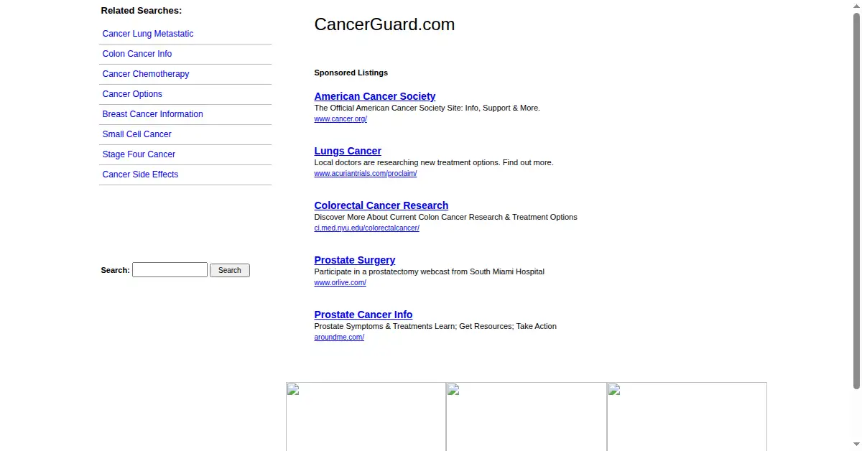Viewport: 862px width, 451px height.
Task: Click the Prostate Symptoms & Treatments description
Action: [x=435, y=326]
